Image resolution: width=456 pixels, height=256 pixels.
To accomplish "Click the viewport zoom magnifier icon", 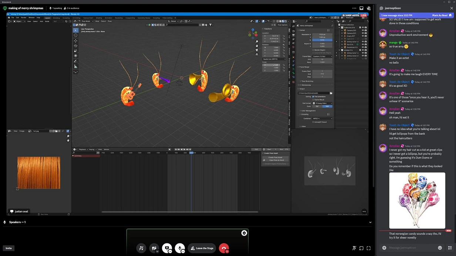I will click(x=257, y=42).
